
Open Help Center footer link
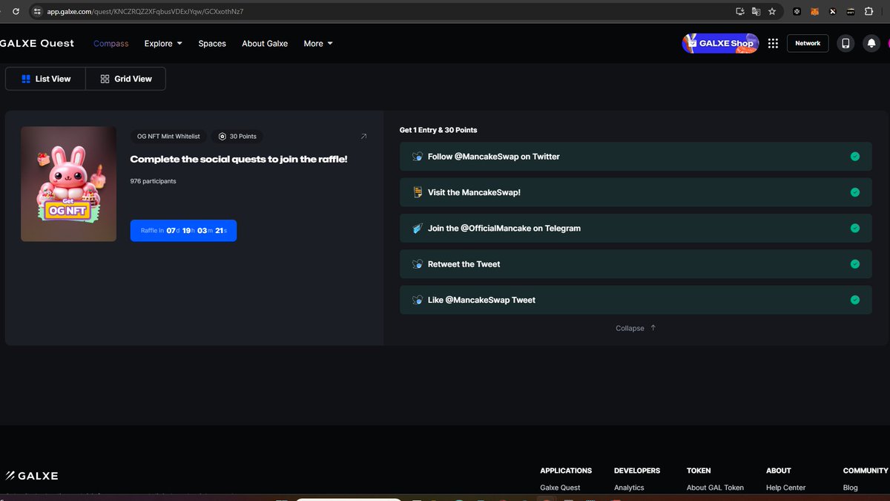[785, 488]
